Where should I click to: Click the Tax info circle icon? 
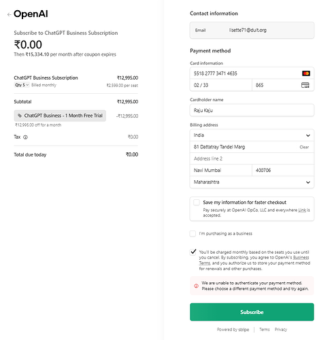tap(25, 137)
